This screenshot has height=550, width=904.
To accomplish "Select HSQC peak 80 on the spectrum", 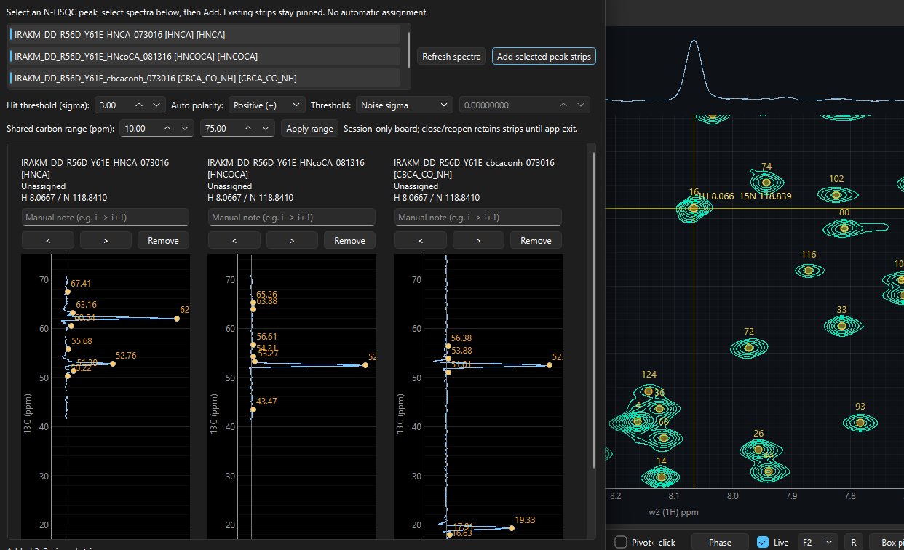I will [x=844, y=228].
